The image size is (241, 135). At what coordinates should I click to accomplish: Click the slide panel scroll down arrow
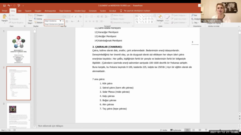[35, 127]
